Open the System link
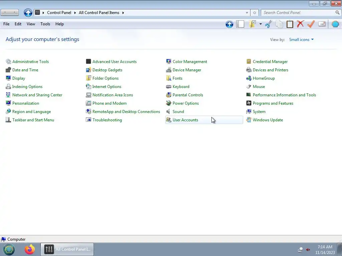The image size is (342, 256). [x=259, y=111]
